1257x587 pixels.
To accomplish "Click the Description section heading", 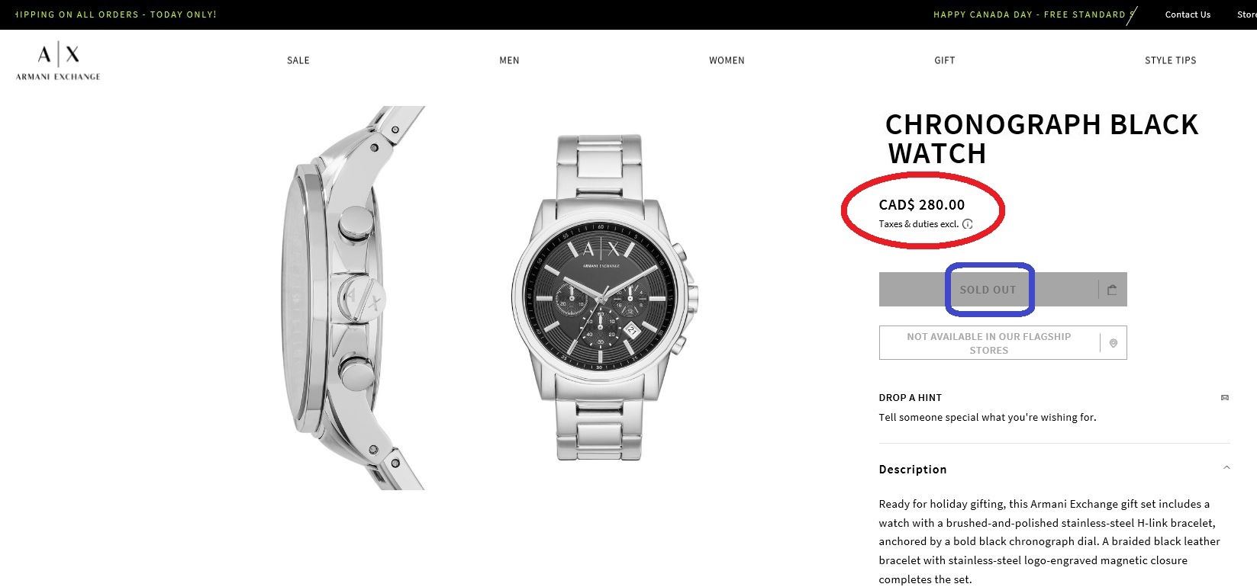I will [x=913, y=470].
